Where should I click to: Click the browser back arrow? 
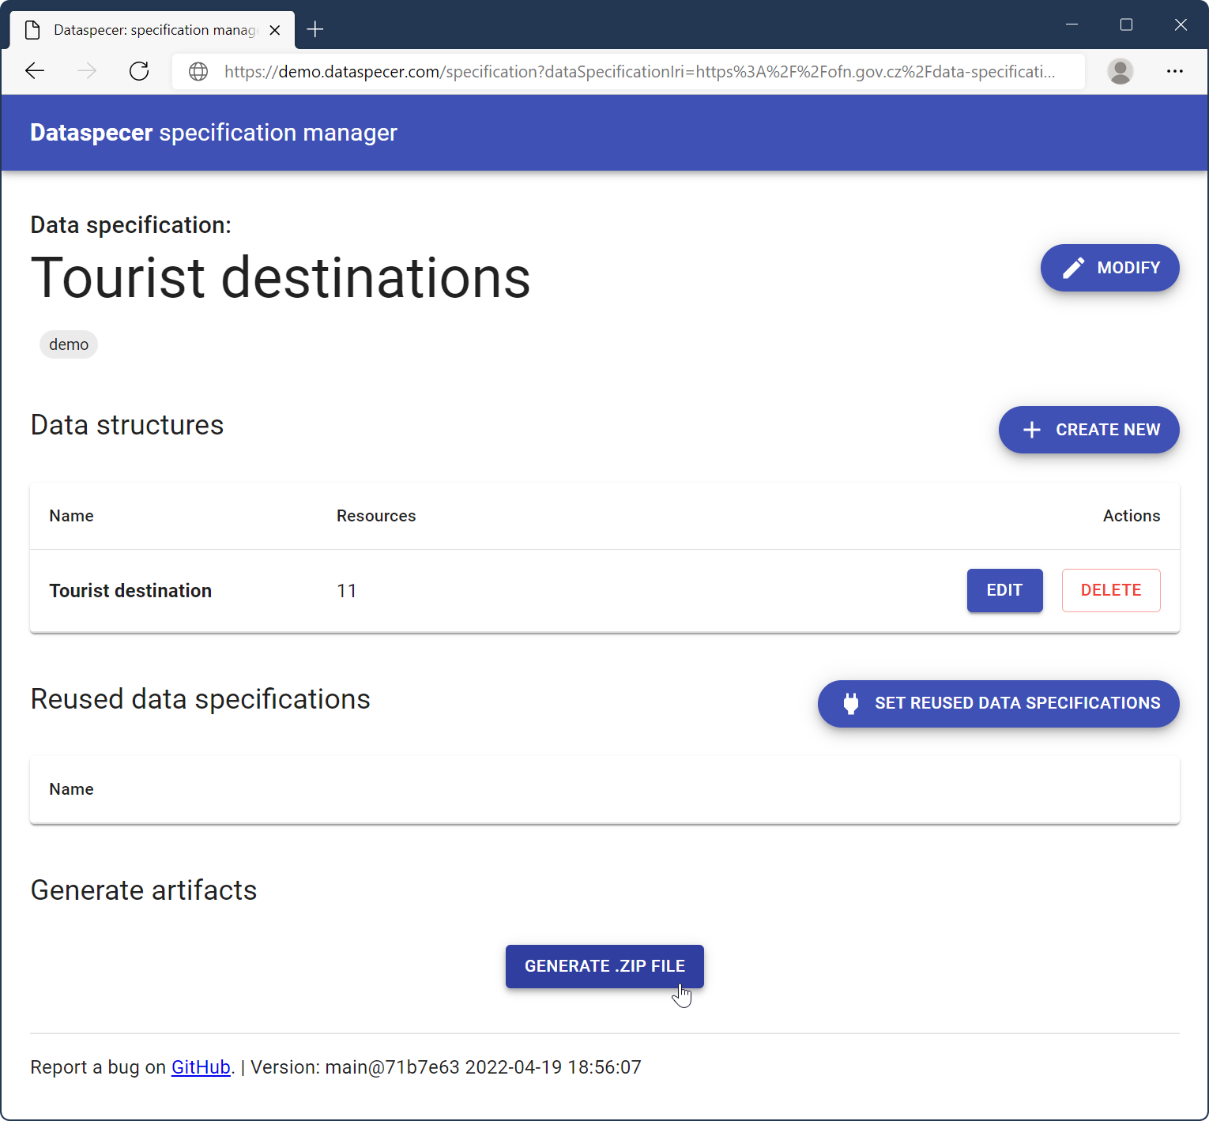tap(35, 71)
